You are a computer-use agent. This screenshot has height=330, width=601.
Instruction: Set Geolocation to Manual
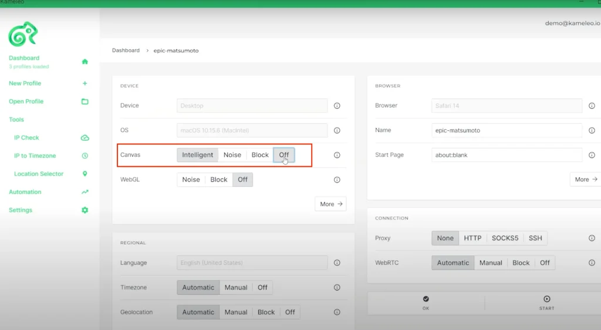tap(236, 312)
